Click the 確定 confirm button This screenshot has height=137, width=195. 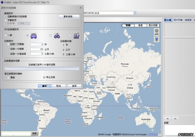[44, 86]
